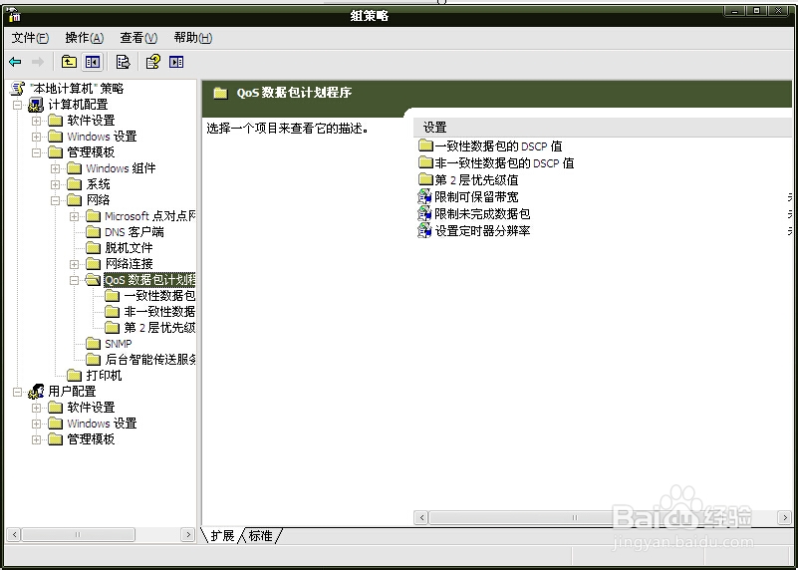Maximize the 组策略 window
Image resolution: width=798 pixels, height=570 pixels.
point(757,10)
